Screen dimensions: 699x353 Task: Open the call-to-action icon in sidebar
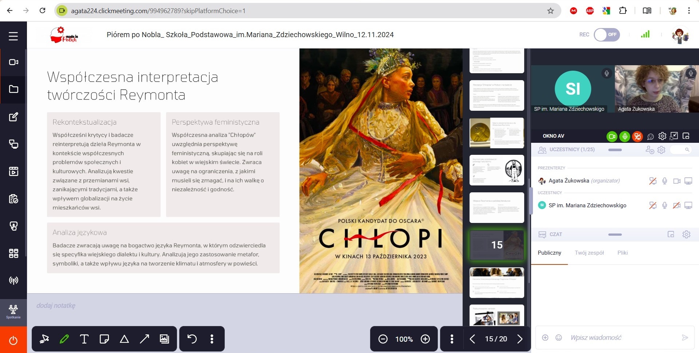13,226
